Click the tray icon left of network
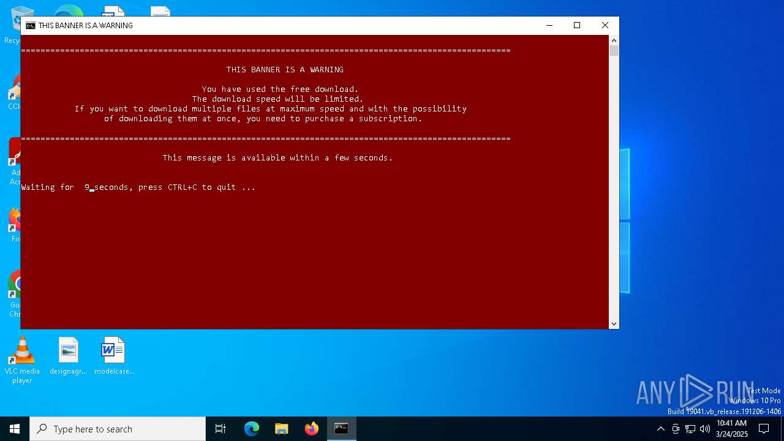The width and height of the screenshot is (784, 441). 676,429
